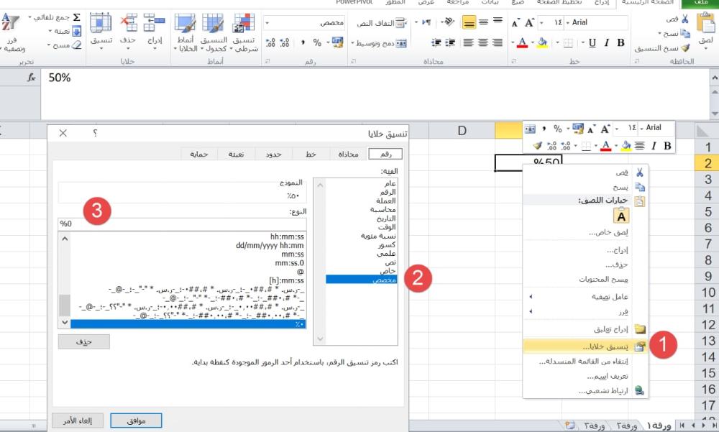Viewport: 719px width, 432px height.
Task: Click Decrease Decimal in the ribbon number group
Action: point(270,42)
